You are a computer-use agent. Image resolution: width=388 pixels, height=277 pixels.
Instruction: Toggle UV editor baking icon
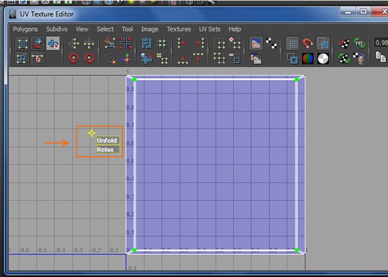(x=344, y=43)
